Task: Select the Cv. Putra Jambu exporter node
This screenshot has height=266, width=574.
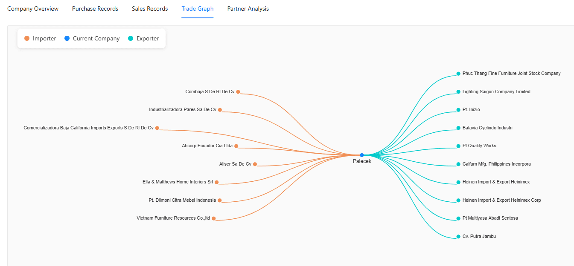Action: pos(458,237)
